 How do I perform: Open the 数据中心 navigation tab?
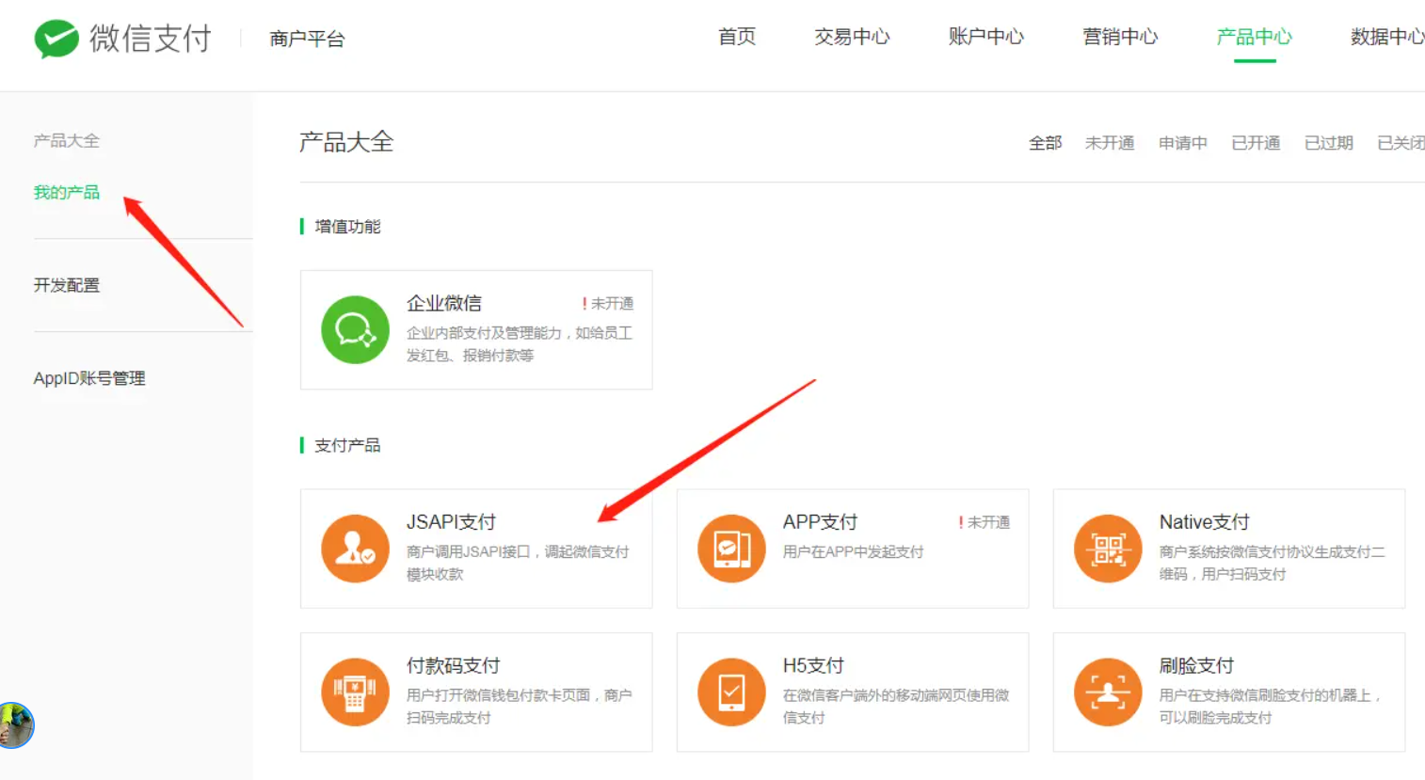[1387, 37]
